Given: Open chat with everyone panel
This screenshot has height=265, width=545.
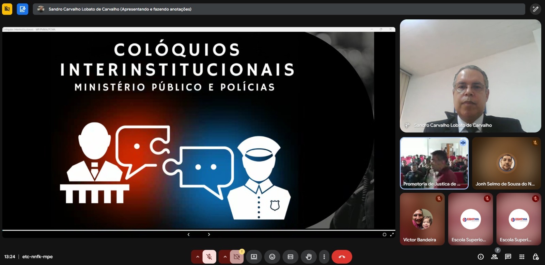Looking at the screenshot, I should tap(508, 257).
